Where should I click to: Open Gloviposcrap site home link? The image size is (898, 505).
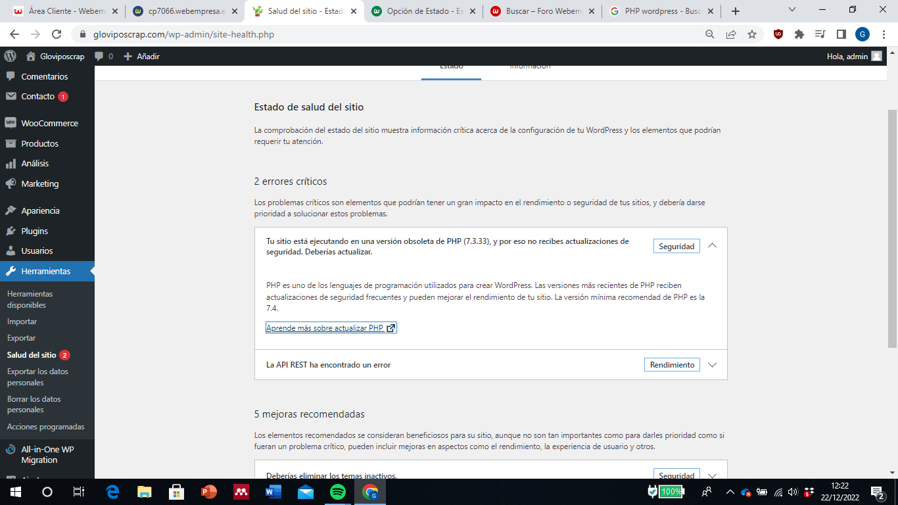tap(55, 56)
